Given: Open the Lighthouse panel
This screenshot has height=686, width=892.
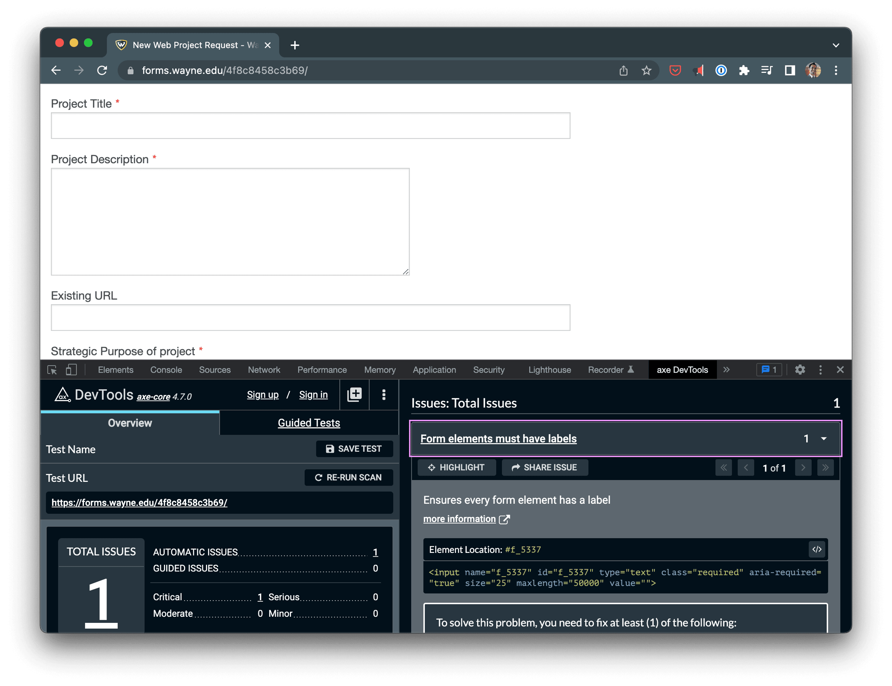Looking at the screenshot, I should point(549,370).
